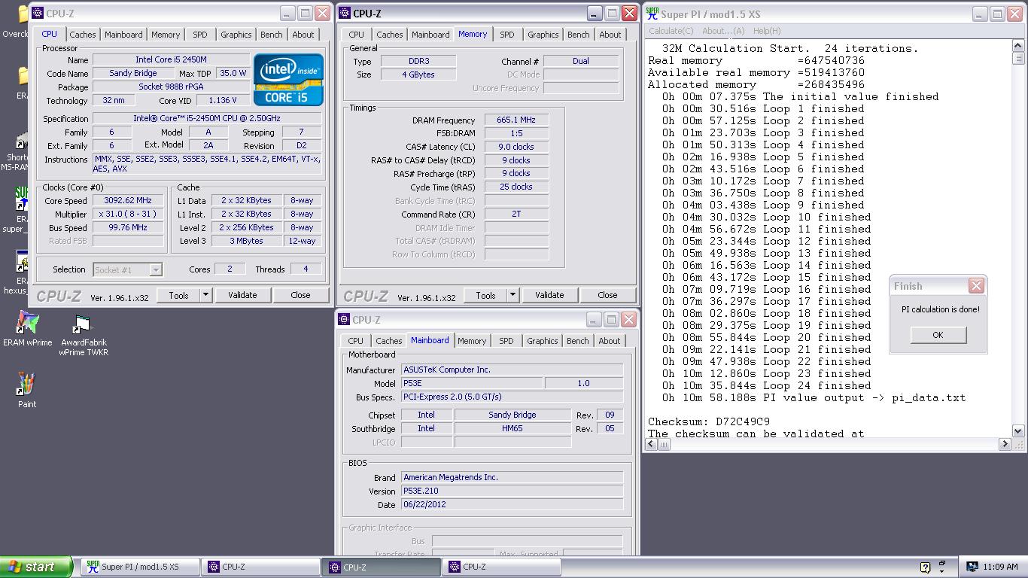Click the 11:09 AM clock in the taskbar

[x=1000, y=567]
